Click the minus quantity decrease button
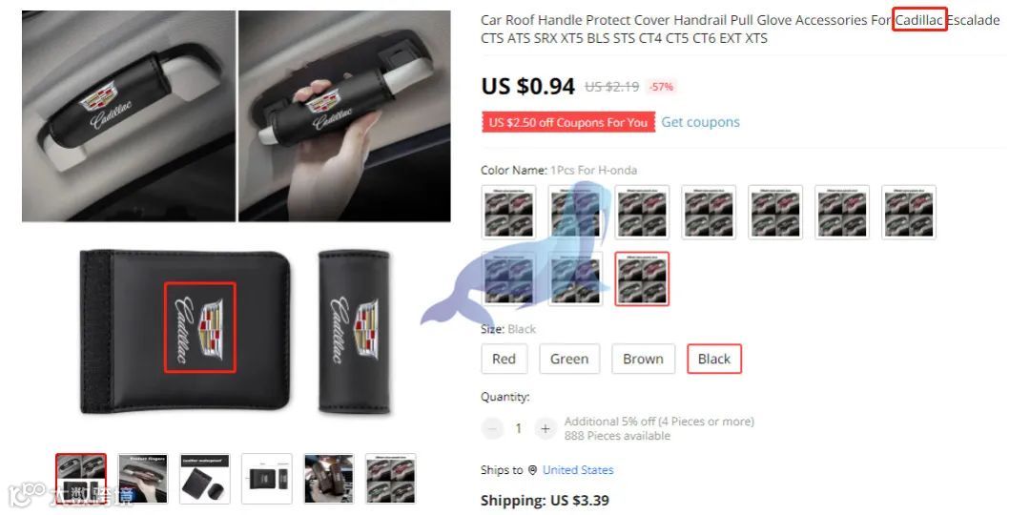 click(x=492, y=429)
